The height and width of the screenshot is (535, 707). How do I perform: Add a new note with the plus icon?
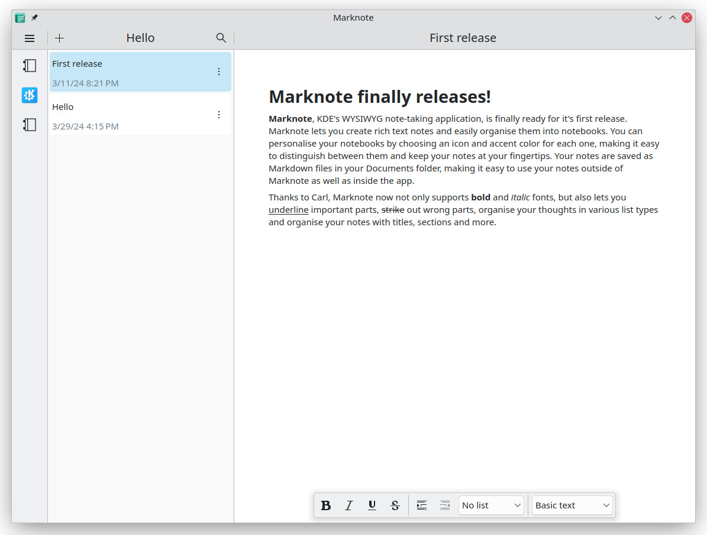(x=60, y=38)
